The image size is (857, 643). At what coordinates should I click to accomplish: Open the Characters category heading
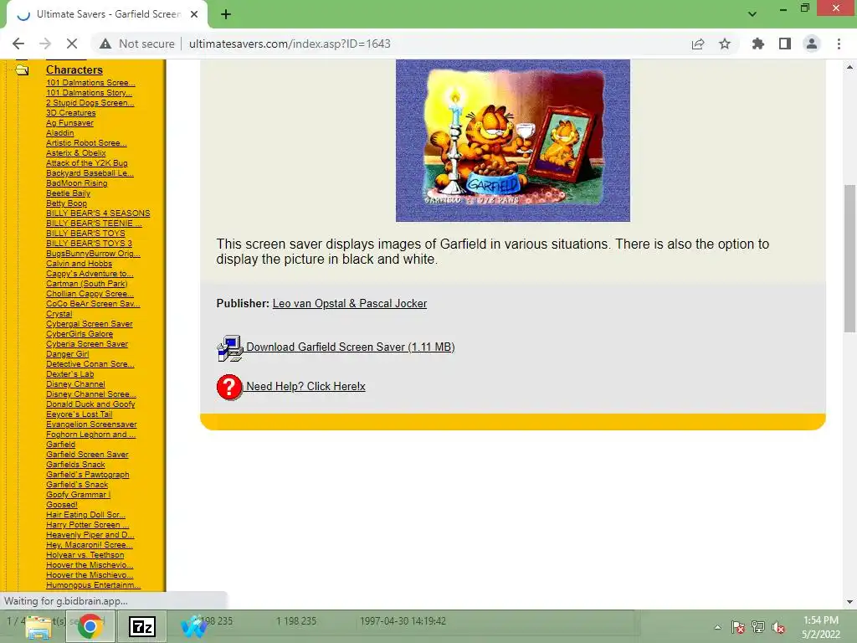(x=74, y=69)
